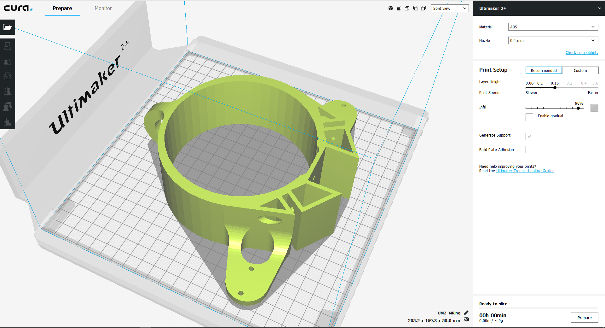Image resolution: width=605 pixels, height=328 pixels.
Task: Set layer height to 0.1
Action: coord(540,83)
